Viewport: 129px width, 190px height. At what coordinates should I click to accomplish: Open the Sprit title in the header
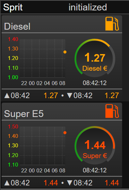13,7
